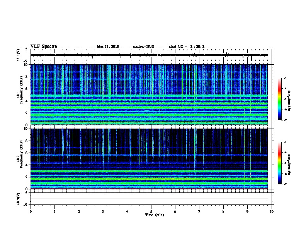Click the 'ch.1(V)' waveform axis label
The image size is (306, 237).
click(x=19, y=55)
